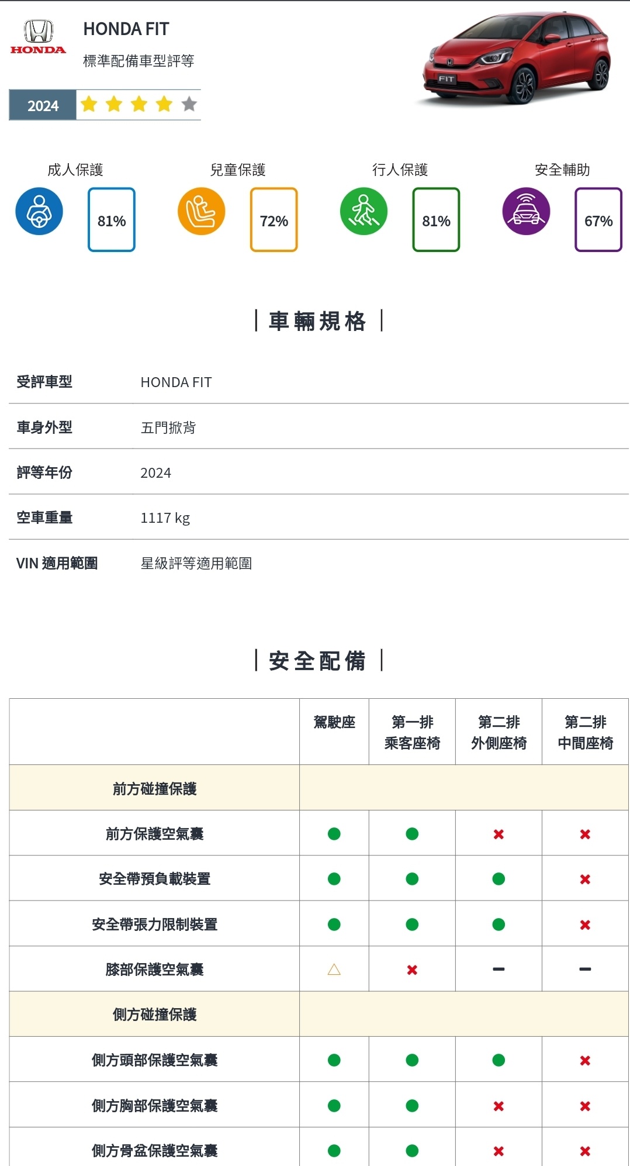The width and height of the screenshot is (630, 1166).
Task: Click the 81% adult protection score box
Action: pyautogui.click(x=112, y=220)
